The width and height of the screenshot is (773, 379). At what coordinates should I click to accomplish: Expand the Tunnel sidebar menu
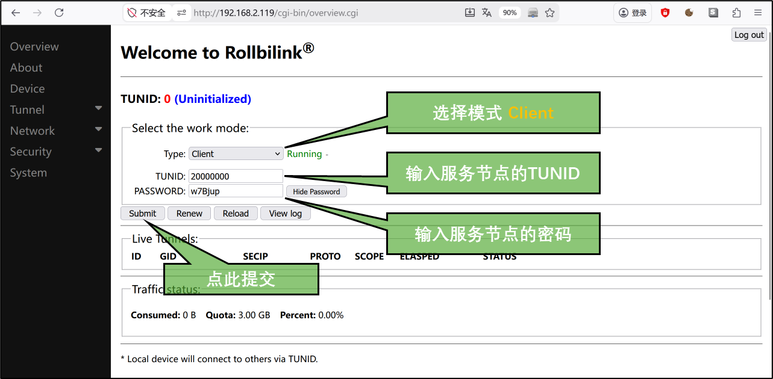pos(55,109)
